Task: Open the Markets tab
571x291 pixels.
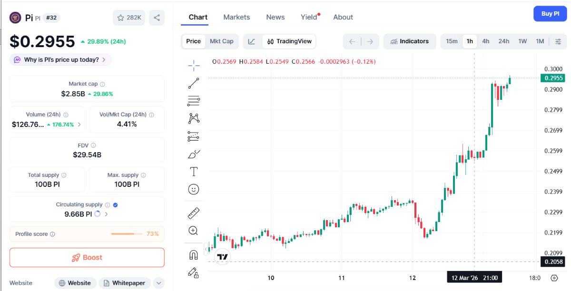Action: (x=236, y=17)
